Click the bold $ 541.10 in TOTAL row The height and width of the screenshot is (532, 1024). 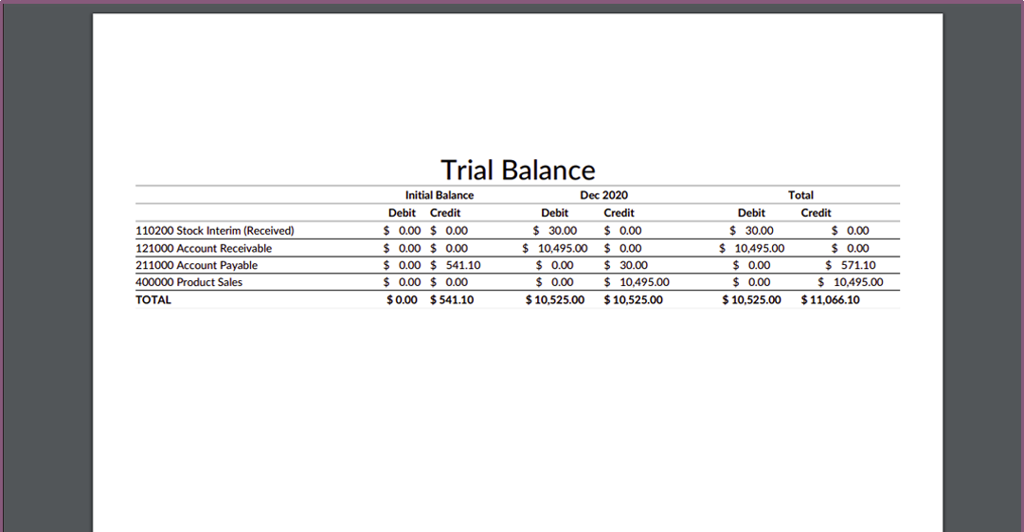(452, 300)
